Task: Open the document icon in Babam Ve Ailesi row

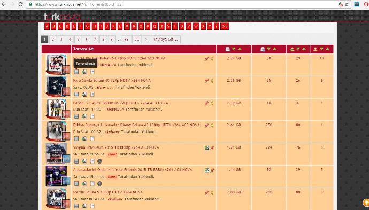Action: [93, 116]
